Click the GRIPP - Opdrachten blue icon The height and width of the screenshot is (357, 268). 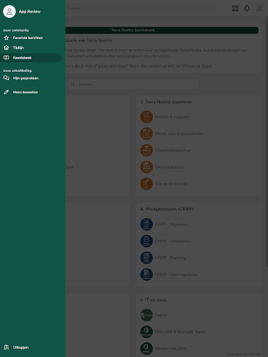pos(147,241)
